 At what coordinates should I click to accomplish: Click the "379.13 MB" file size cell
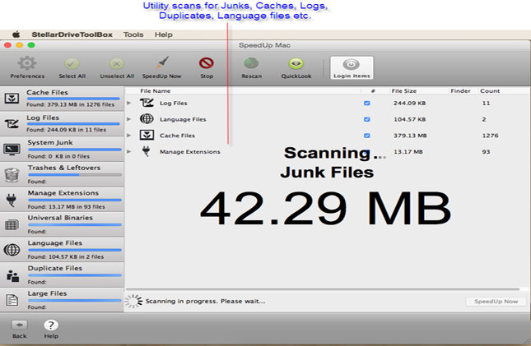point(410,136)
